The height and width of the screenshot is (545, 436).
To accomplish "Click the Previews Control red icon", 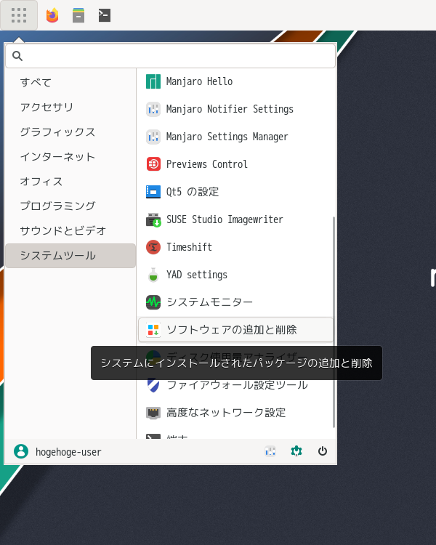I will 153,164.
